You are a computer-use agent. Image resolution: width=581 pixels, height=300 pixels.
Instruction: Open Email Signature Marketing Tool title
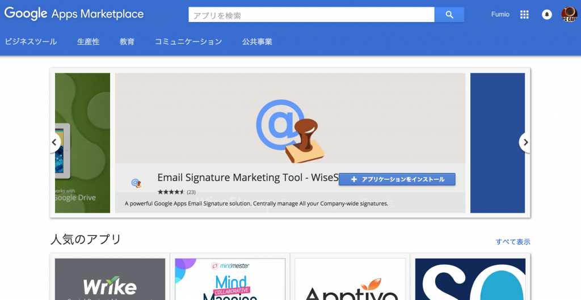248,178
